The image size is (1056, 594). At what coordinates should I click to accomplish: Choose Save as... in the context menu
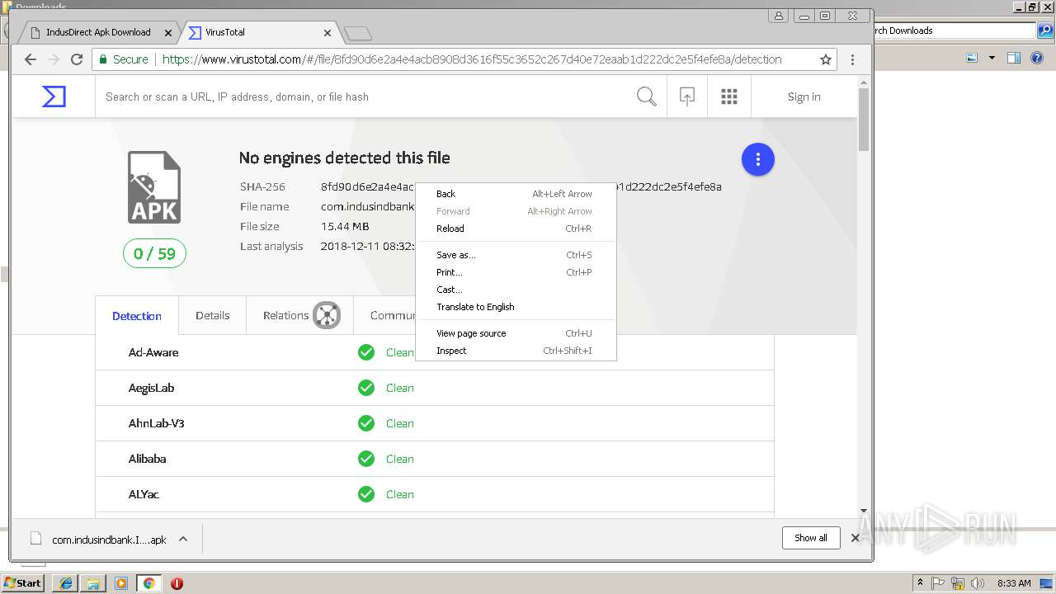tap(516, 255)
